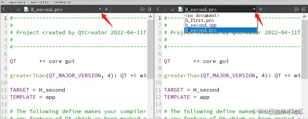Close the document in left pane
The height and width of the screenshot is (119, 308).
(106, 9)
